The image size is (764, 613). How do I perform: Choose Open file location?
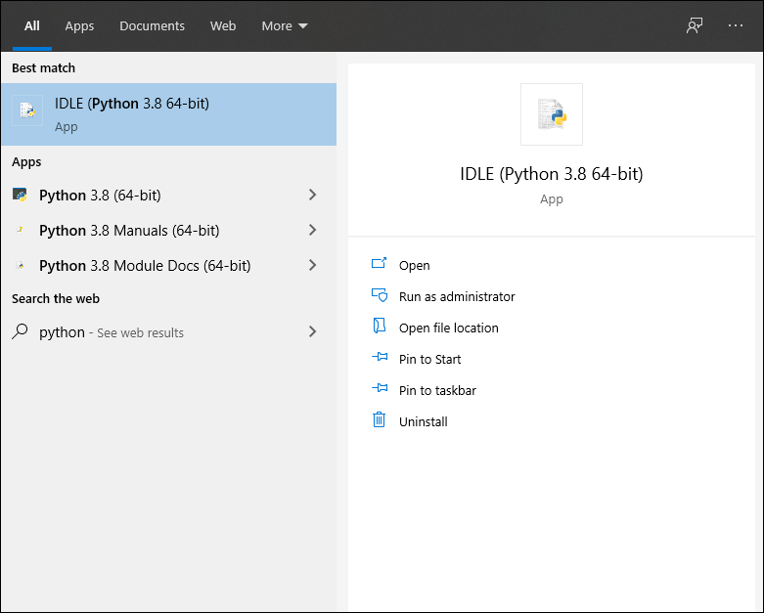pyautogui.click(x=449, y=328)
